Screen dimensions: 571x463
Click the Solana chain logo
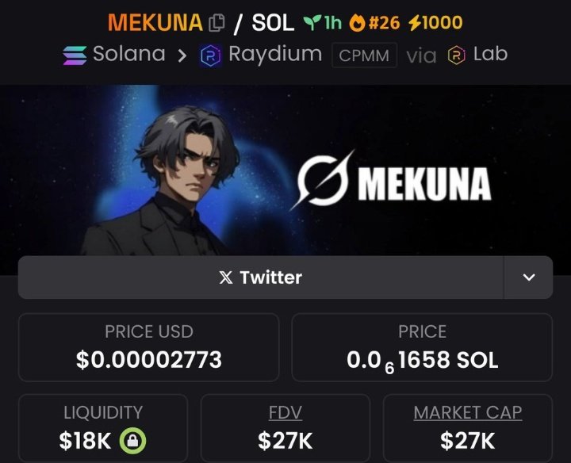pyautogui.click(x=75, y=55)
